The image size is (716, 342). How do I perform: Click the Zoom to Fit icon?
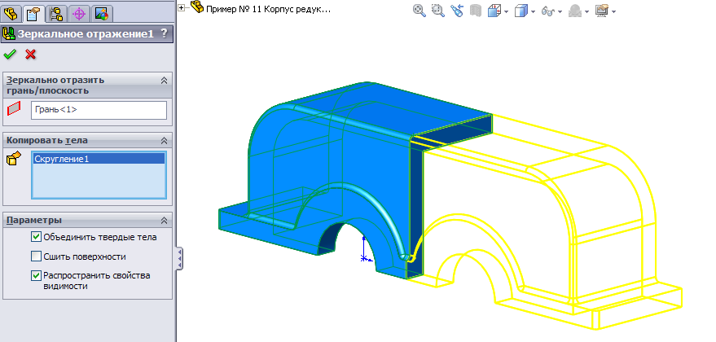pos(419,10)
